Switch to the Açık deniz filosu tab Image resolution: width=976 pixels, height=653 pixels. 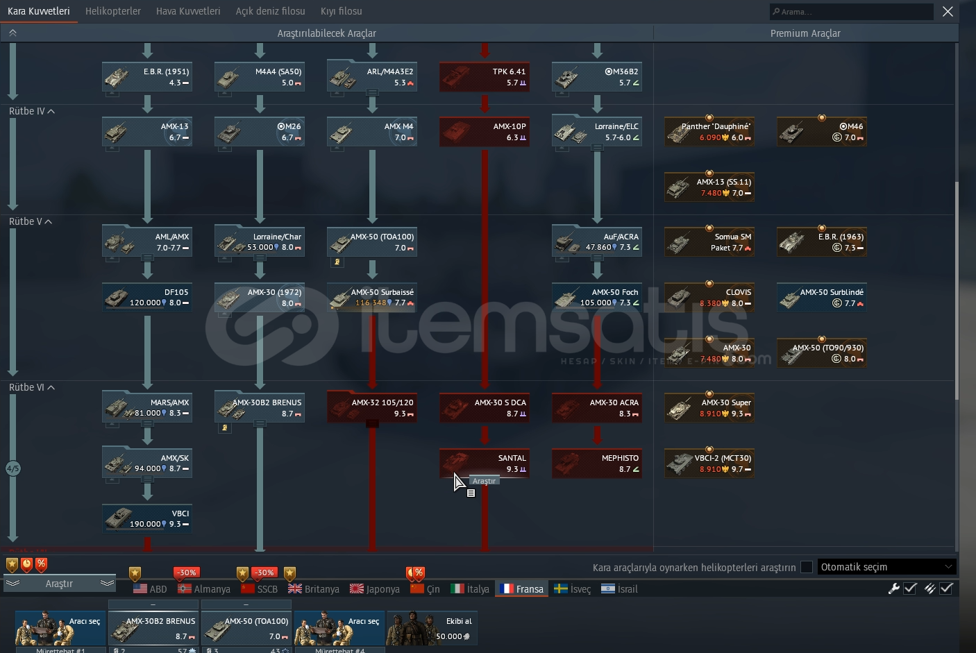tap(270, 11)
